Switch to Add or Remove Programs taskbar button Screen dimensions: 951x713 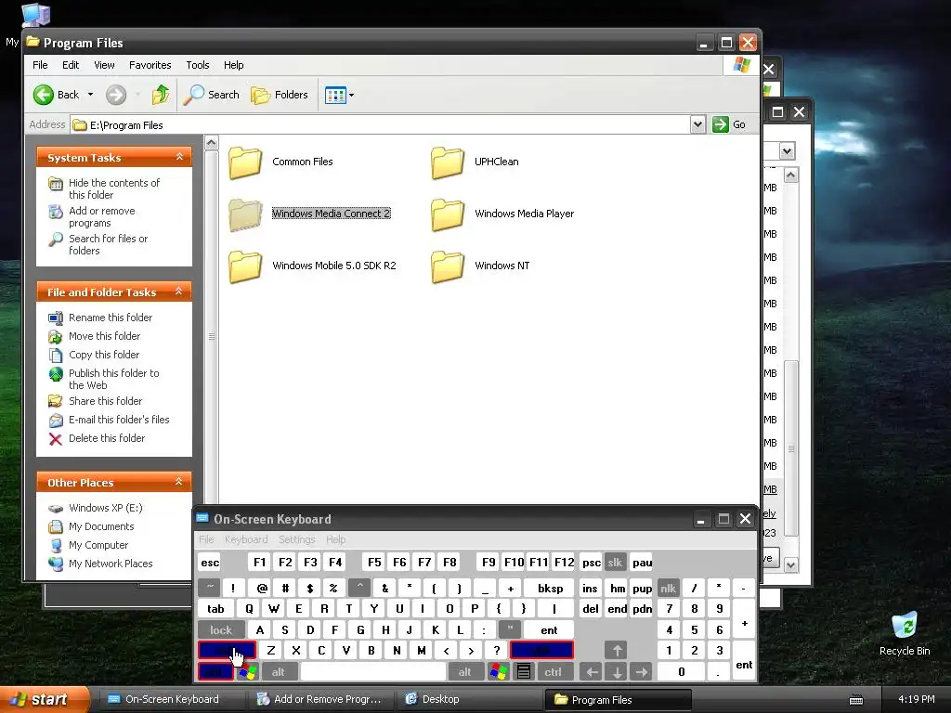pyautogui.click(x=320, y=700)
